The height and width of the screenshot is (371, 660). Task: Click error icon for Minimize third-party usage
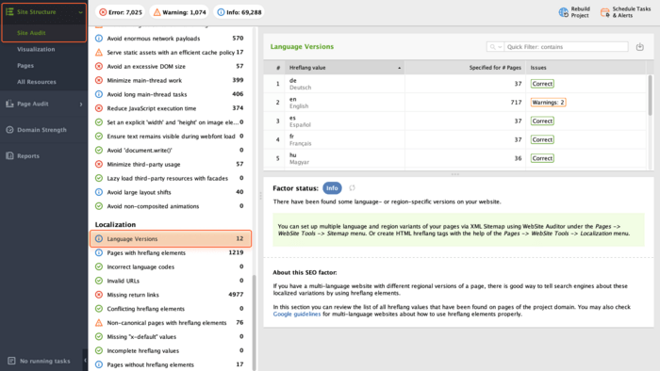[x=98, y=164]
